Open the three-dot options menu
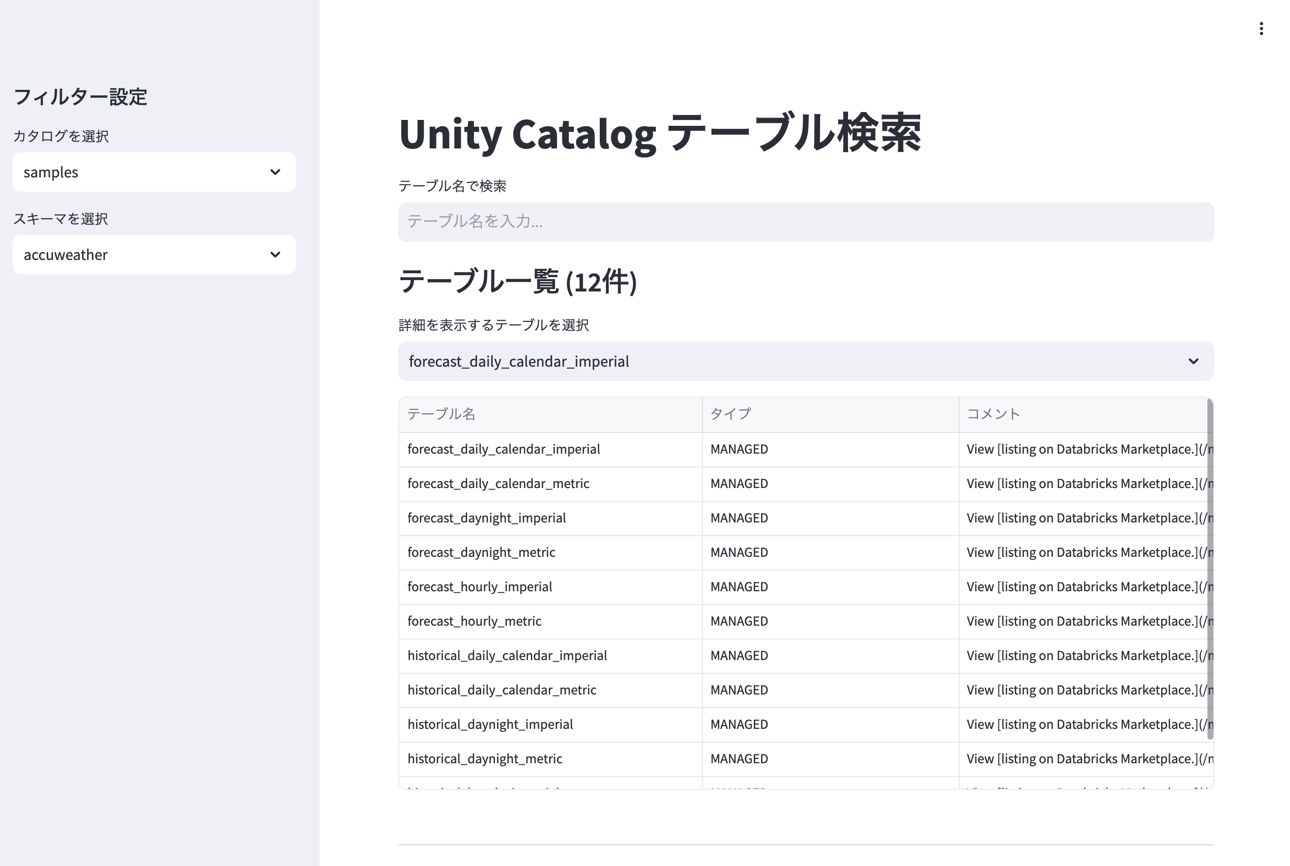The height and width of the screenshot is (866, 1290). [1261, 28]
